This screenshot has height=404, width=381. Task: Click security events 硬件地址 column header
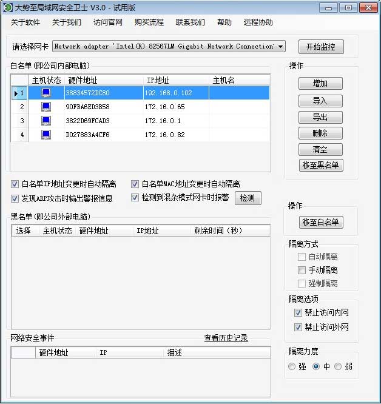click(66, 352)
